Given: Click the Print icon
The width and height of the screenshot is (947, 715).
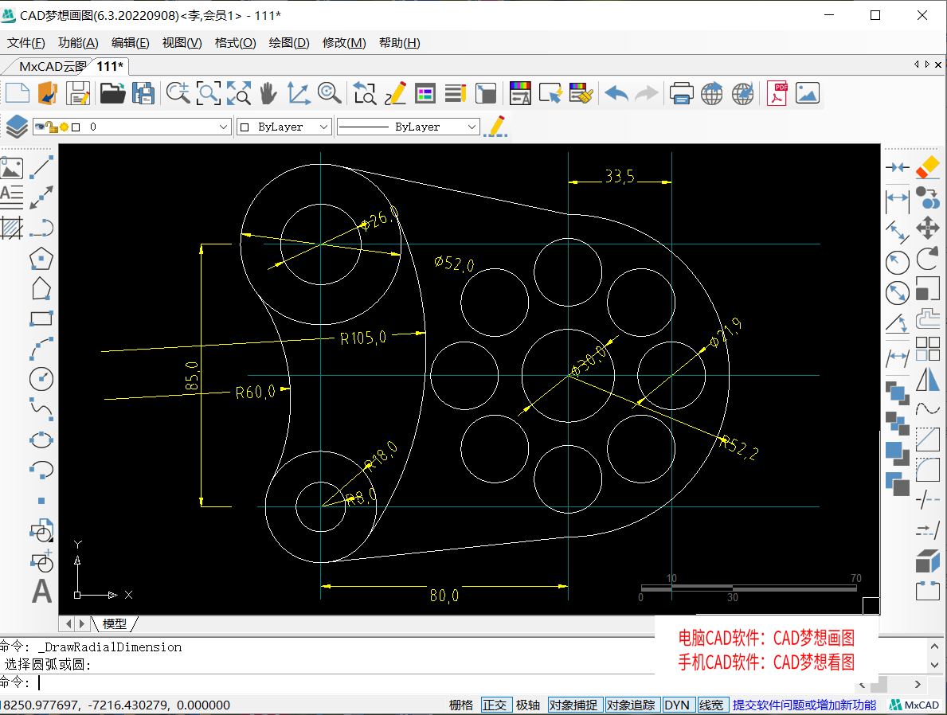Looking at the screenshot, I should coord(681,94).
